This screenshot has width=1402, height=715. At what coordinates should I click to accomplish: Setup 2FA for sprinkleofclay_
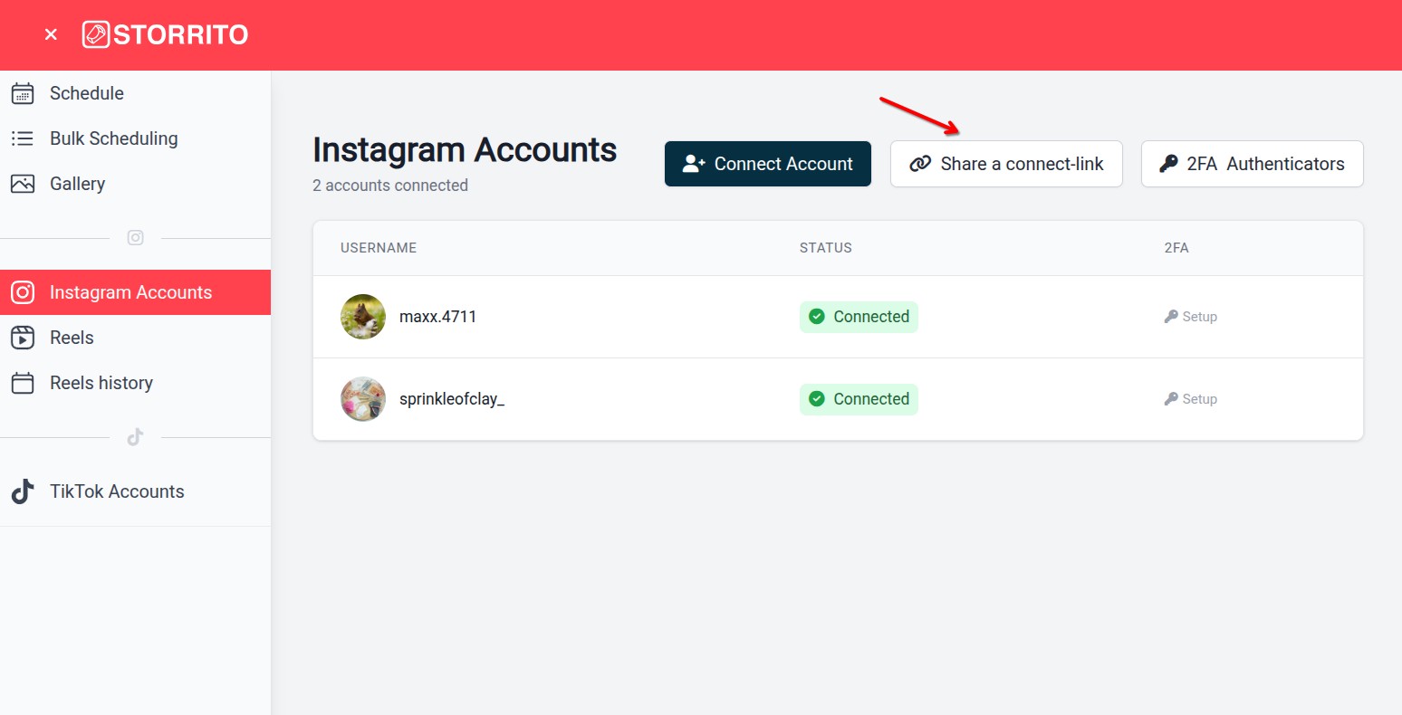pyautogui.click(x=1190, y=398)
